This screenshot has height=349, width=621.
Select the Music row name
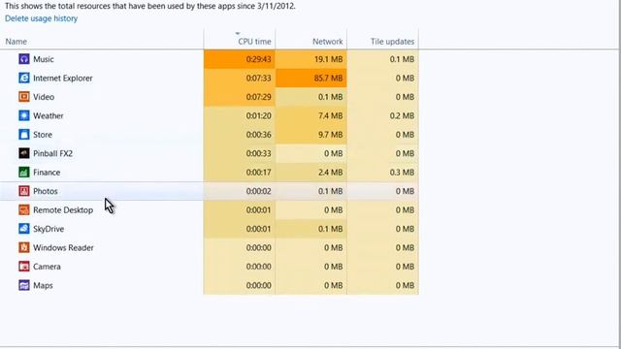43,59
